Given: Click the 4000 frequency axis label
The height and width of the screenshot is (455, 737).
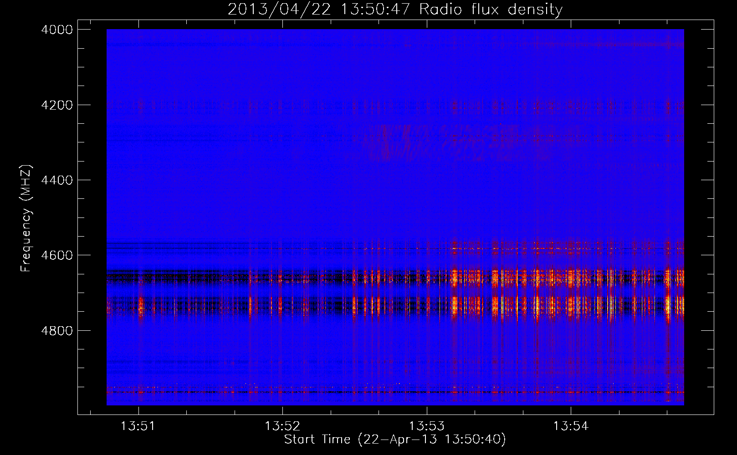Looking at the screenshot, I should (x=57, y=30).
